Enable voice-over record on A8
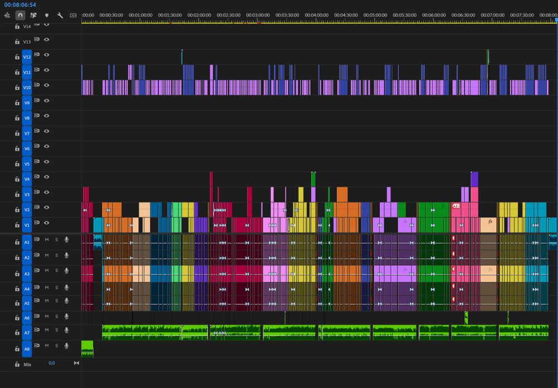Image resolution: width=558 pixels, height=388 pixels. [x=66, y=346]
